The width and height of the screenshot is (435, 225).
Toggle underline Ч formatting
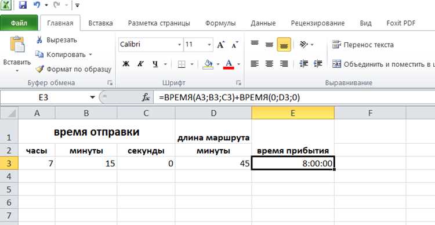155,64
